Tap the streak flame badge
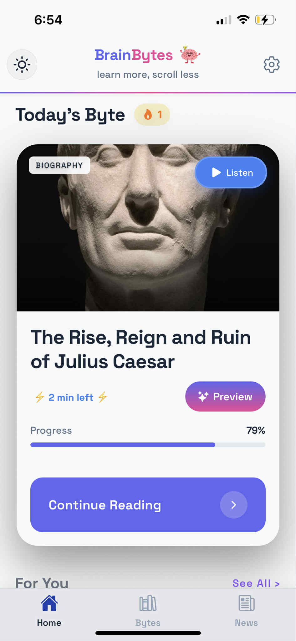The height and width of the screenshot is (641, 296). tap(152, 115)
